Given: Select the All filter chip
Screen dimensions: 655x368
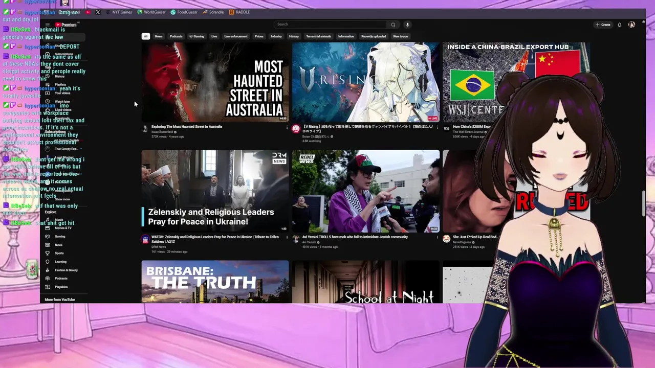Looking at the screenshot, I should (x=146, y=36).
